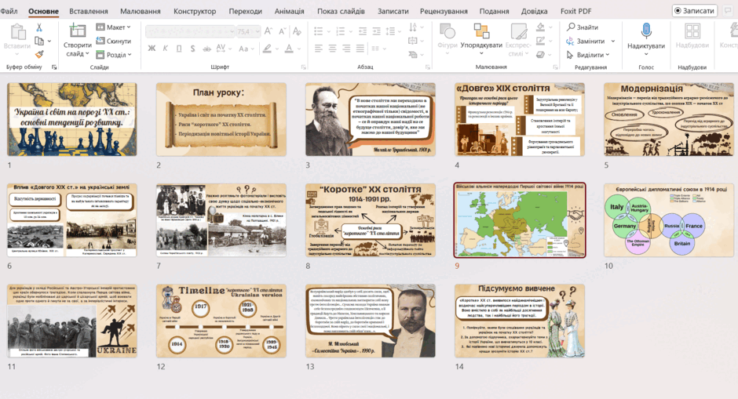Viewport: 738px width, 399px height.
Task: Open the font color A picker
Action: pyautogui.click(x=288, y=48)
